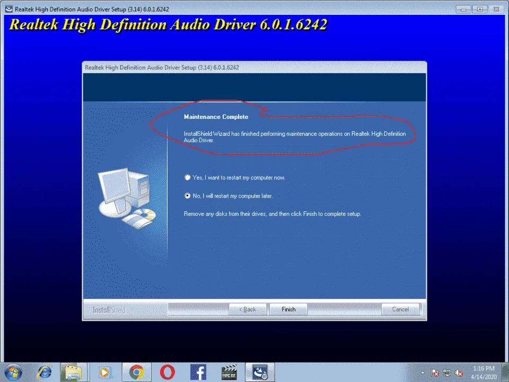Screen dimensions: 509x382
Task: Open the network status tray icon
Action: pos(446,373)
